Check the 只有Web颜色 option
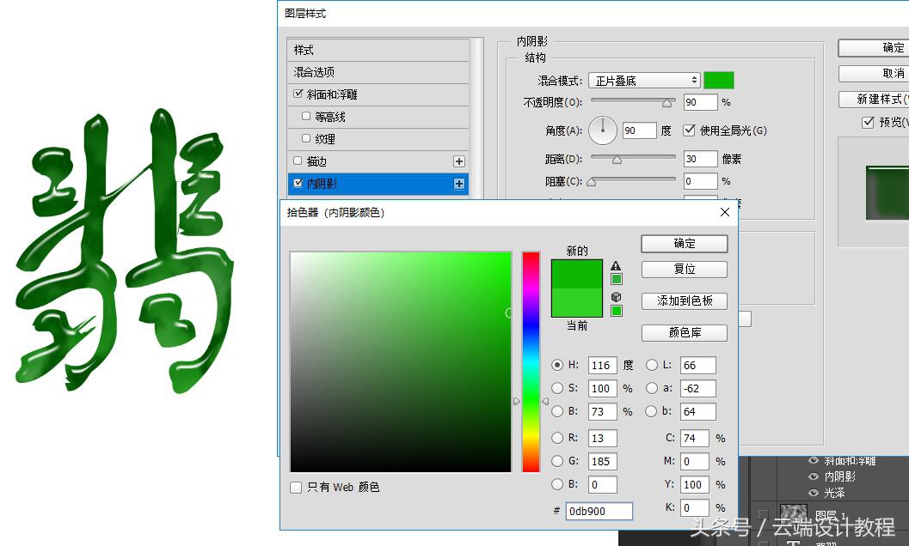909x546 pixels. (x=296, y=486)
